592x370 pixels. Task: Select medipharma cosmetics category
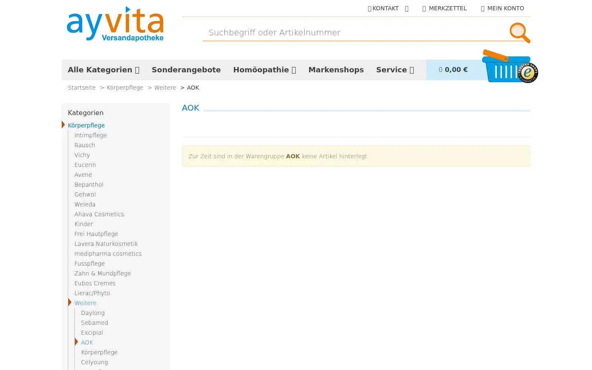108,254
